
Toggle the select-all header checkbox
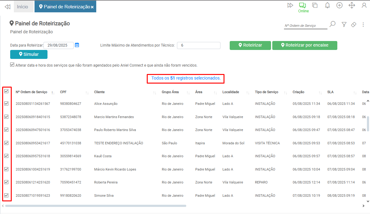click(x=6, y=91)
